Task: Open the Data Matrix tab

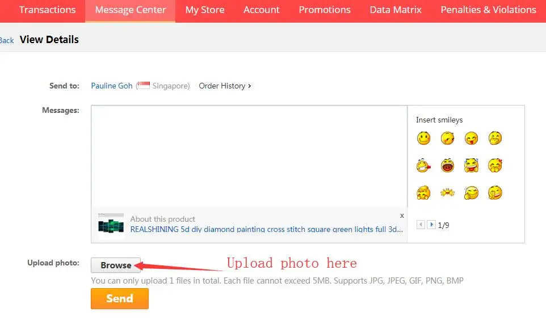Action: click(x=396, y=10)
